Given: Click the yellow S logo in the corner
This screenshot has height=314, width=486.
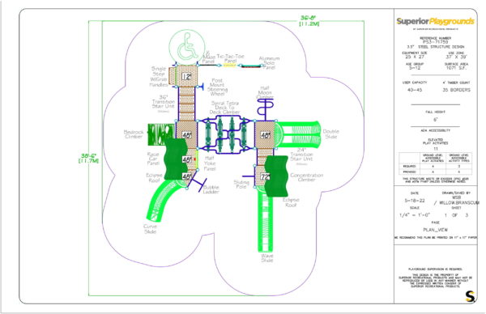Looking at the screenshot, I should (x=470, y=296).
